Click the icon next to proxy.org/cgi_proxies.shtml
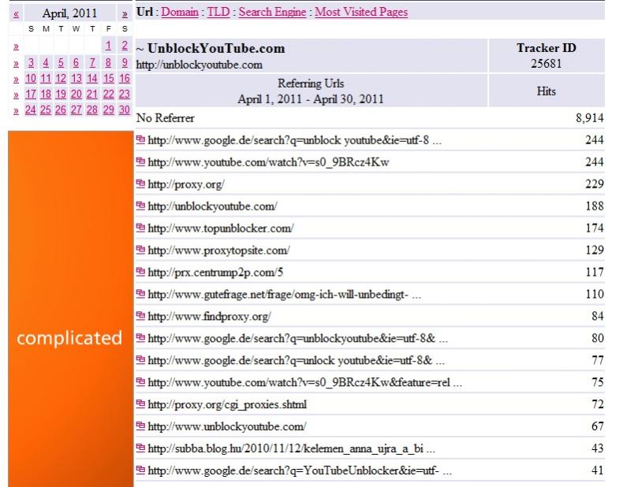623x487 pixels. (x=141, y=405)
